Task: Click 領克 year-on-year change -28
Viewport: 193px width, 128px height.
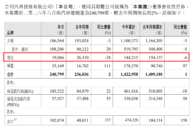Action: click(x=108, y=58)
